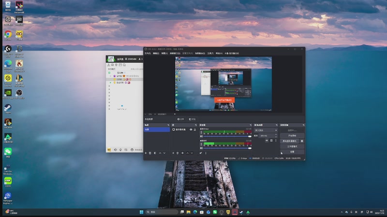Adjust first mixer channel volume slider
Image resolution: width=387 pixels, height=217 pixels.
(x=227, y=136)
